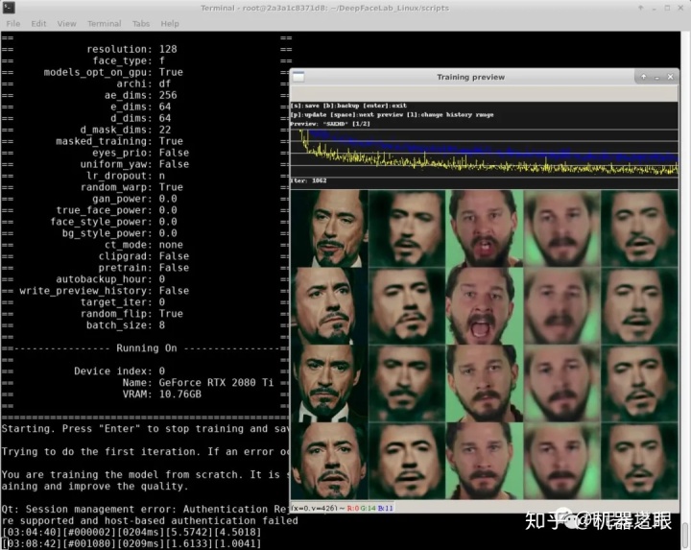Click the "write_preview_history: False" line
The height and width of the screenshot is (550, 691).
[x=104, y=291]
